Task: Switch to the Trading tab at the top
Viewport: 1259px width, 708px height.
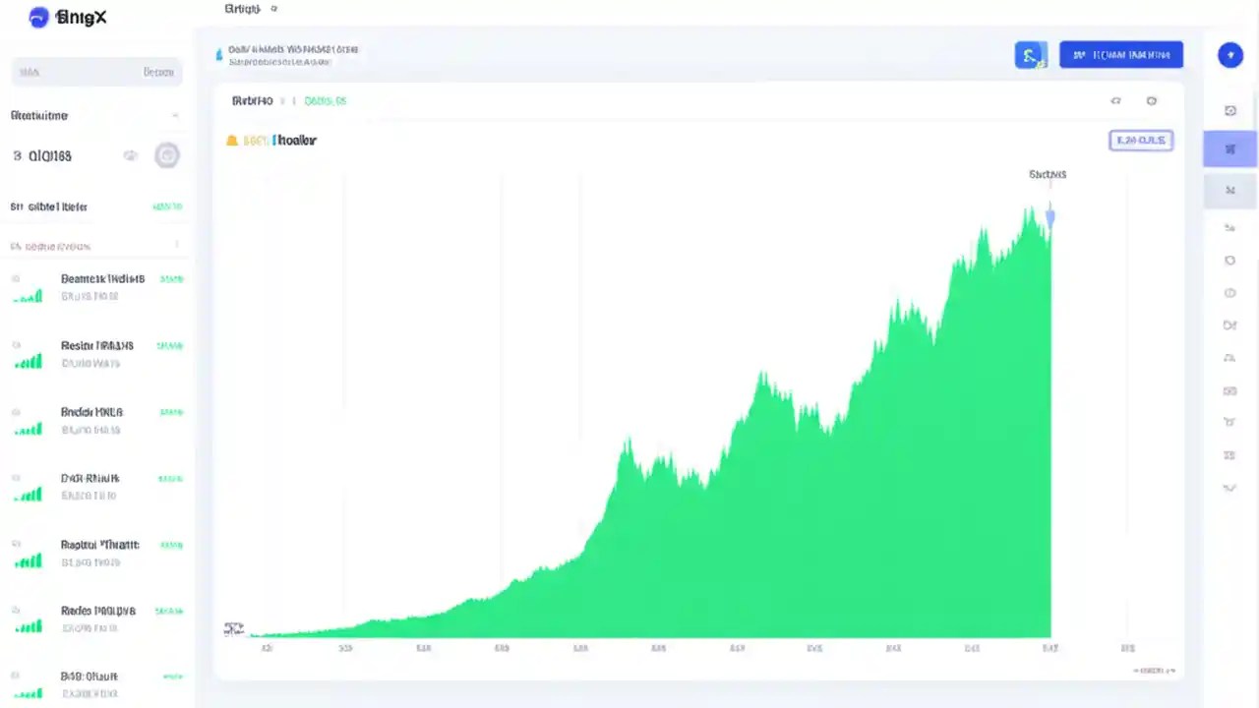Action: pos(242,9)
